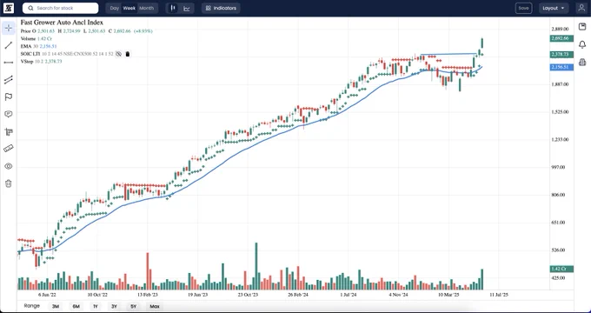591x313 pixels.
Task: Click the 26 Feb '24 date label
Action: point(298,295)
